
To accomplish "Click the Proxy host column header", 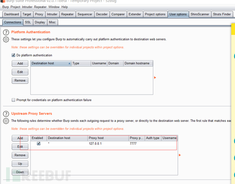I will tap(108, 138).
